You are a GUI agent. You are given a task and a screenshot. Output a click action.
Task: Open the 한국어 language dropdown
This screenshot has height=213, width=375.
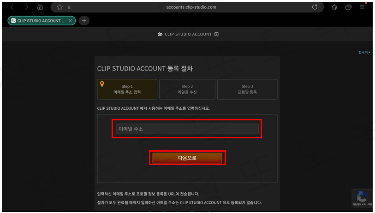(364, 52)
